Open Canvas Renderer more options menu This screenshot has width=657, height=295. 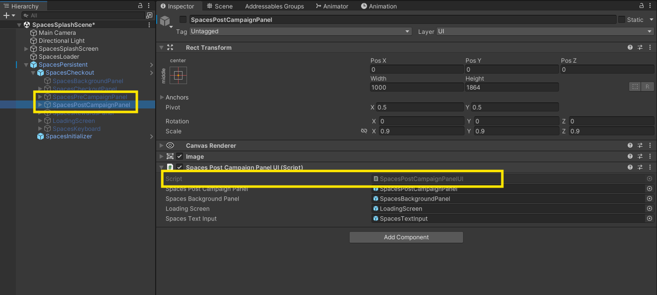[x=650, y=146]
